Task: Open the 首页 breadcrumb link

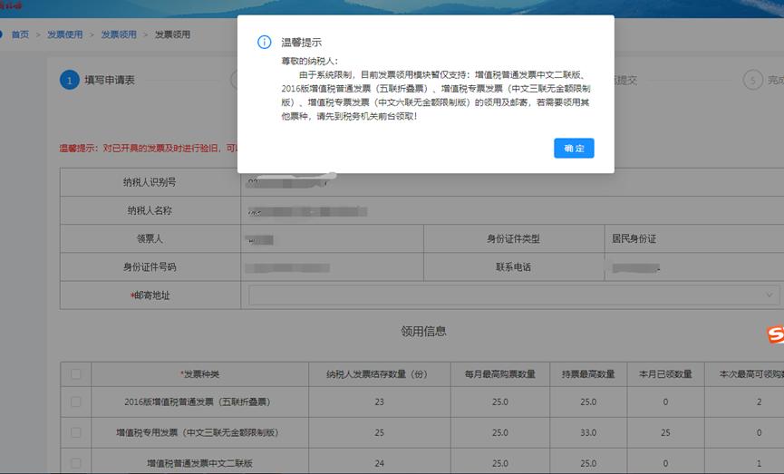Action: click(x=20, y=34)
